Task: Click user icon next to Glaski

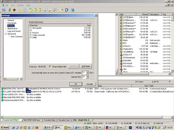Action: 121,40
